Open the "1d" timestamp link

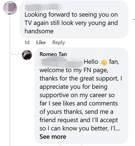pos(27,42)
